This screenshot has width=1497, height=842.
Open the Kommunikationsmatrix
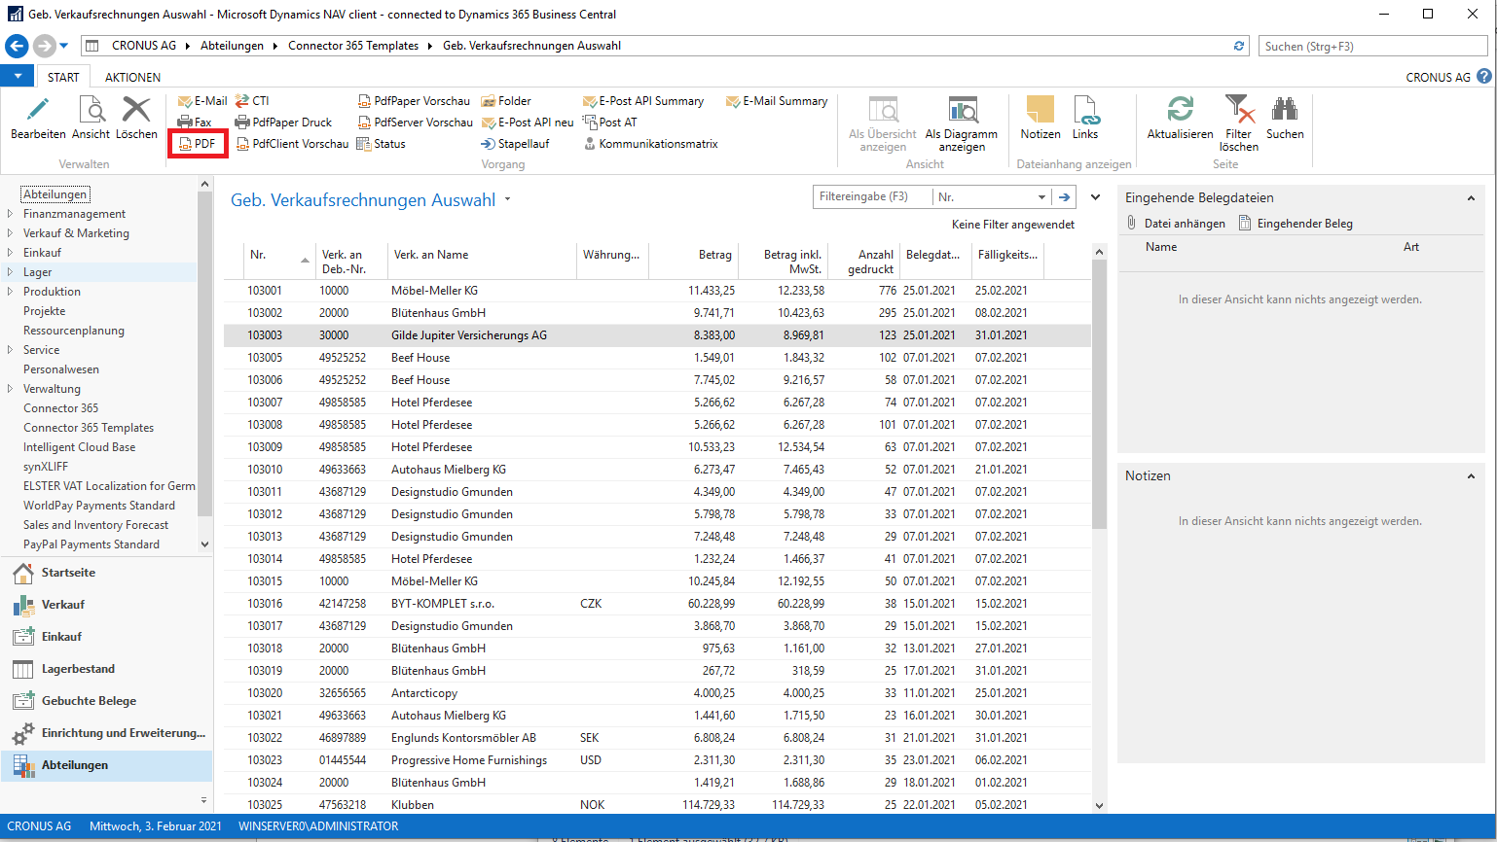(650, 144)
